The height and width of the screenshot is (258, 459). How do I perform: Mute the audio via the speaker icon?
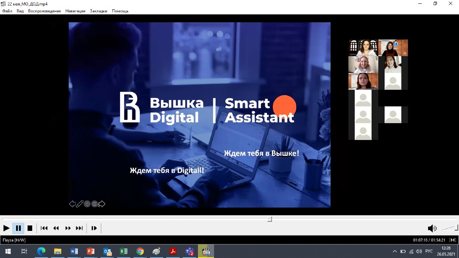point(432,228)
